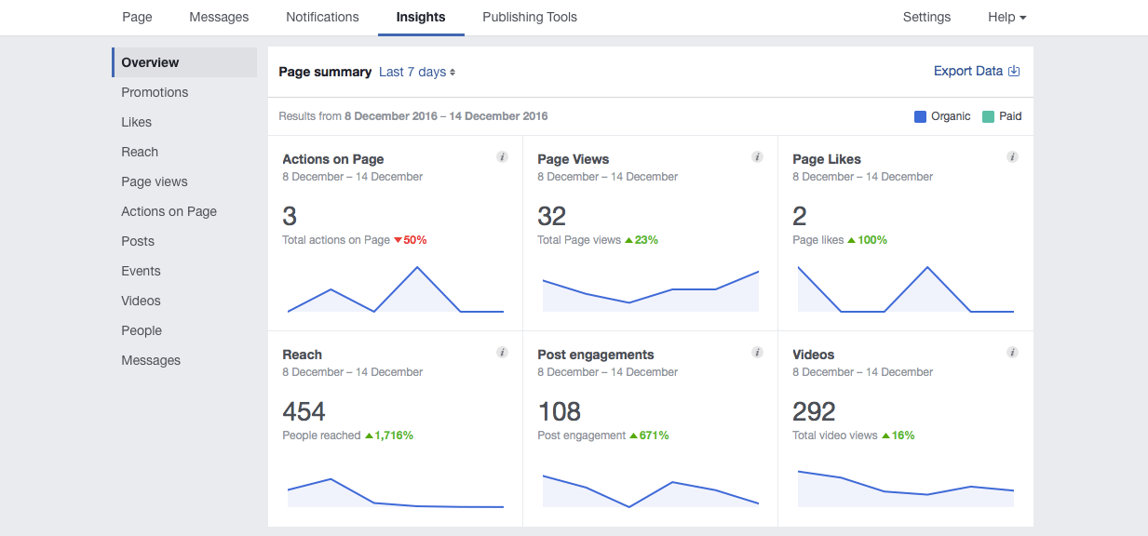Click the green 671% increase indicator
Screen dimensions: 1148x536
(x=649, y=435)
